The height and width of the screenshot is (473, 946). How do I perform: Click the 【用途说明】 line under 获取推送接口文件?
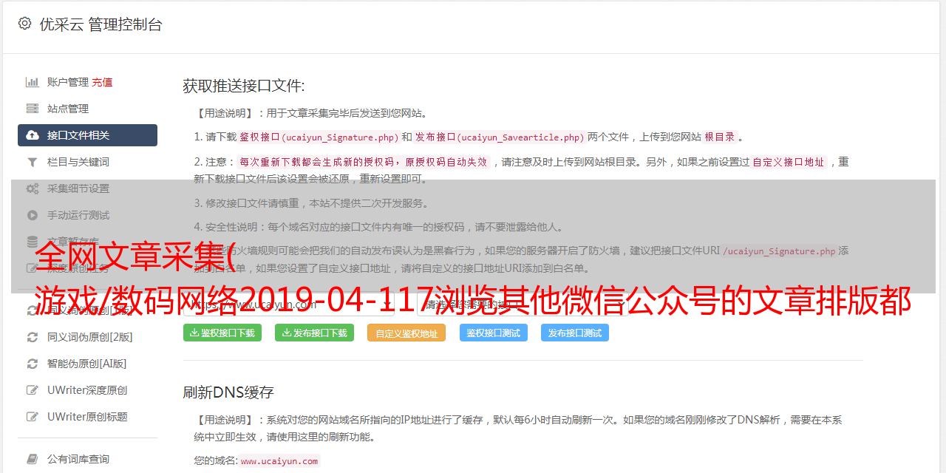coord(311,113)
